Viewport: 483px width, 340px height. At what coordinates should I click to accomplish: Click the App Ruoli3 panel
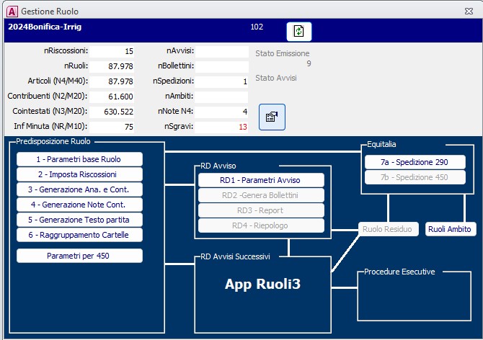pyautogui.click(x=262, y=285)
